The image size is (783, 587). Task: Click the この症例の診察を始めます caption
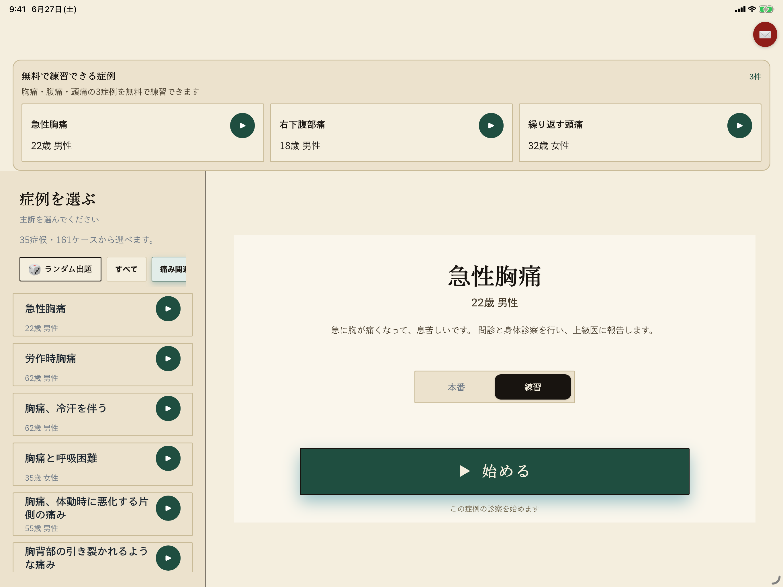pyautogui.click(x=494, y=509)
